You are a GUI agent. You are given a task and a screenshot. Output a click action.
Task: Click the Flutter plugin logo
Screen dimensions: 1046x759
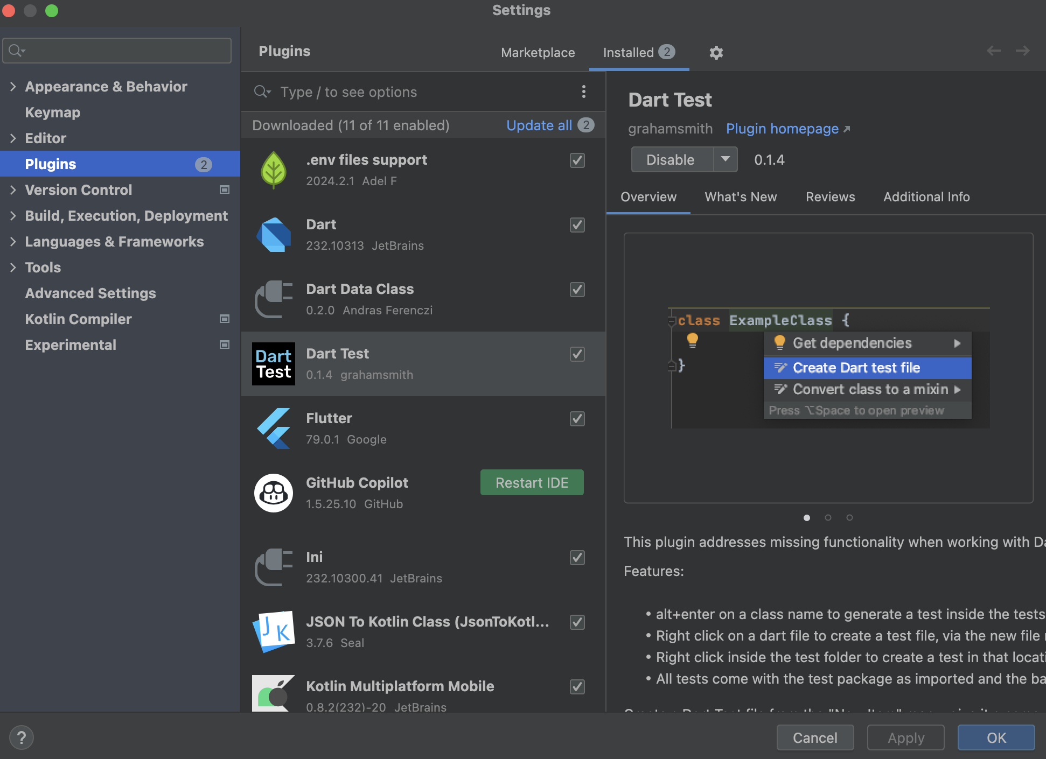pyautogui.click(x=274, y=428)
